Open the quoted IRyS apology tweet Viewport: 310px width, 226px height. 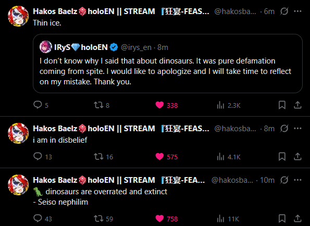click(x=168, y=64)
